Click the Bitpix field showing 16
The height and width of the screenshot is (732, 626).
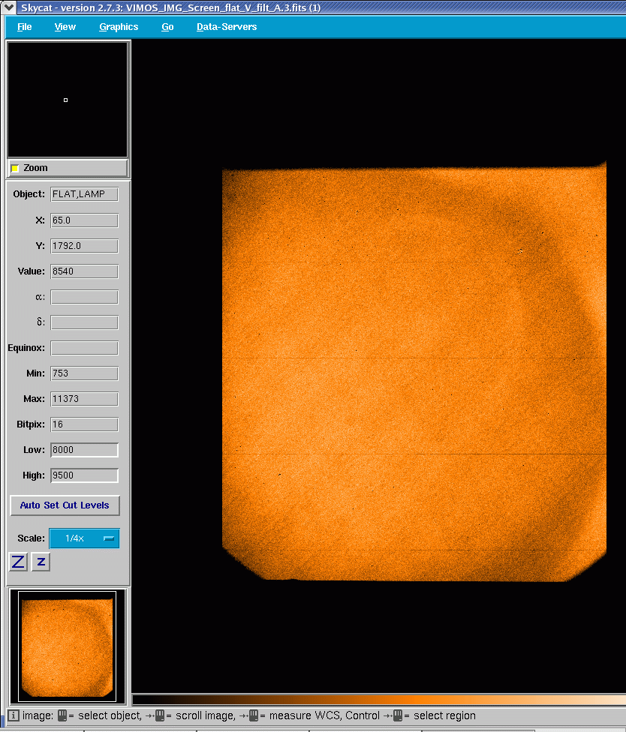click(x=85, y=424)
